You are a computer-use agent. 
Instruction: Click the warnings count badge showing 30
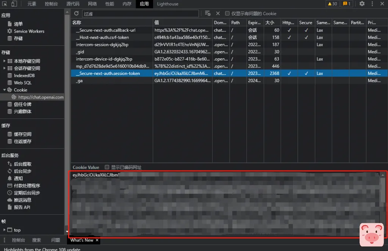[x=332, y=4]
